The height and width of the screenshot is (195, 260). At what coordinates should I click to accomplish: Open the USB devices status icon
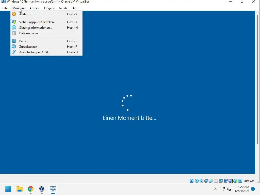211,181
